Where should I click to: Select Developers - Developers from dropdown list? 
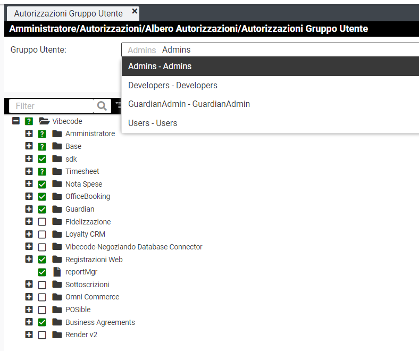click(x=172, y=85)
